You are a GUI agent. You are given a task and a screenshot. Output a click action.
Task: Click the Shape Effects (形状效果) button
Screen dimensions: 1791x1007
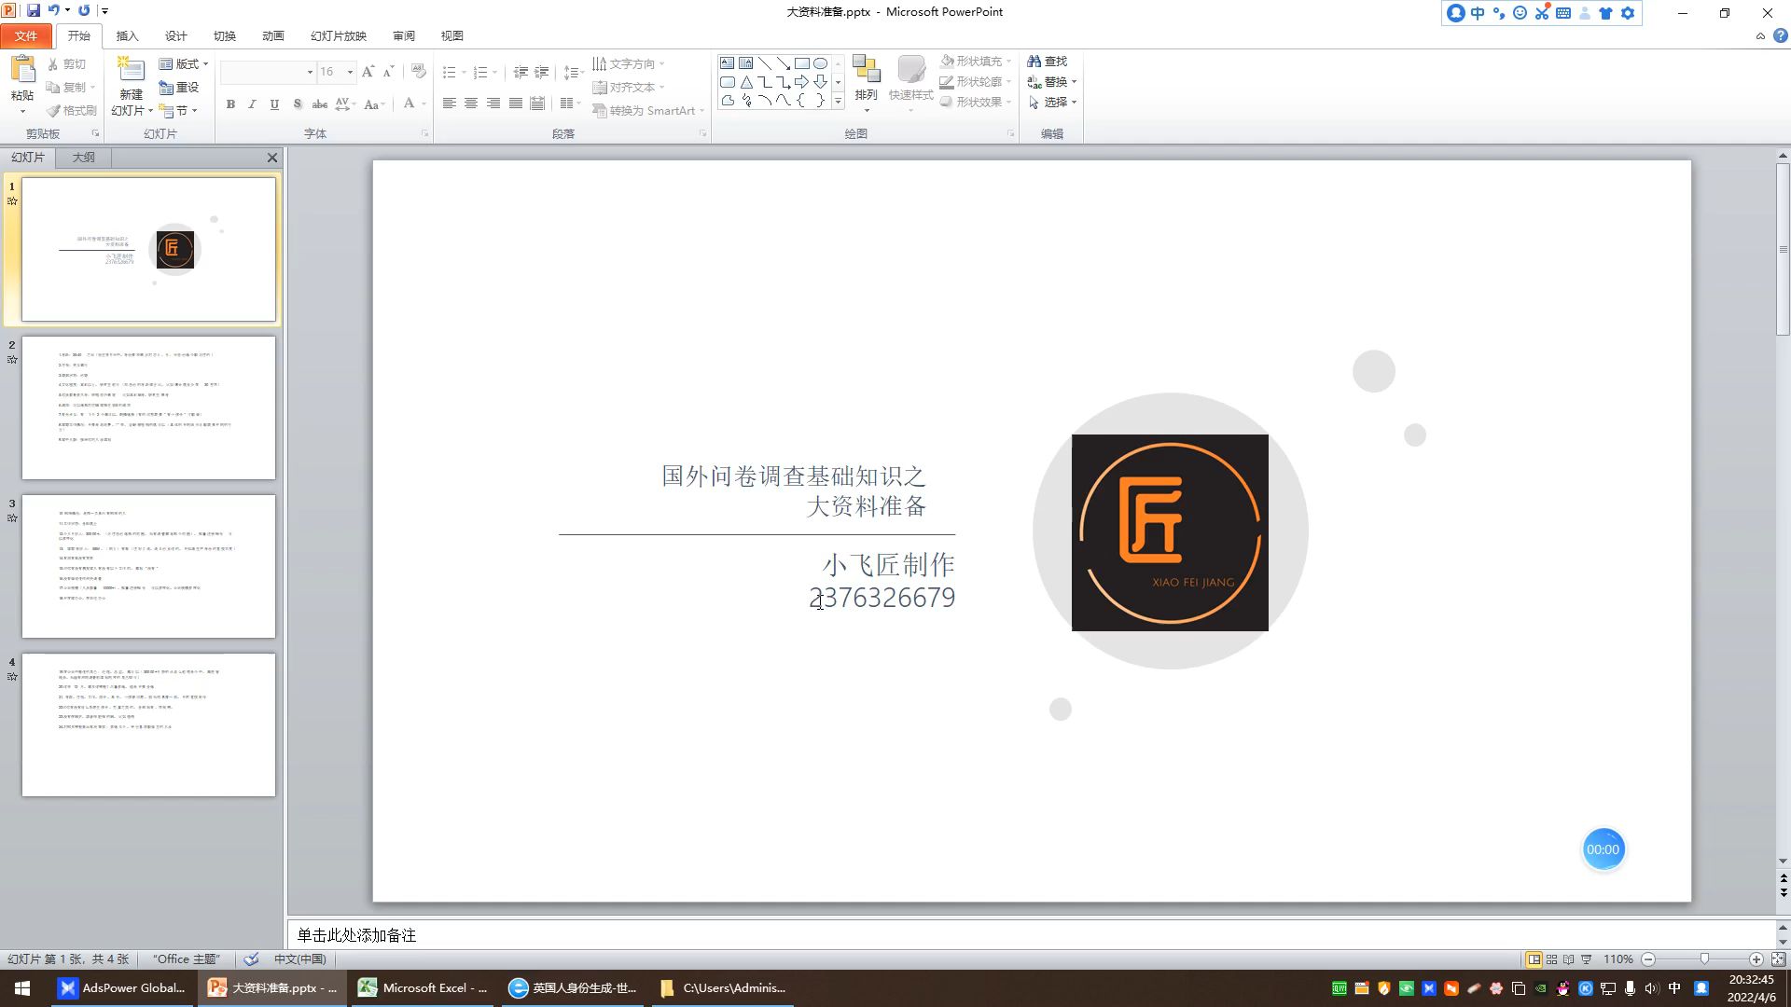tap(976, 102)
